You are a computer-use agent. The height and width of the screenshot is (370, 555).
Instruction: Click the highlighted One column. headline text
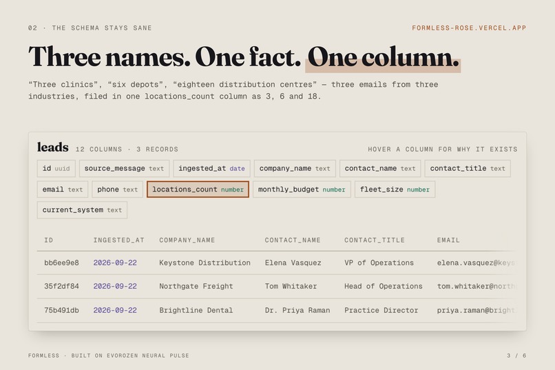tap(384, 57)
